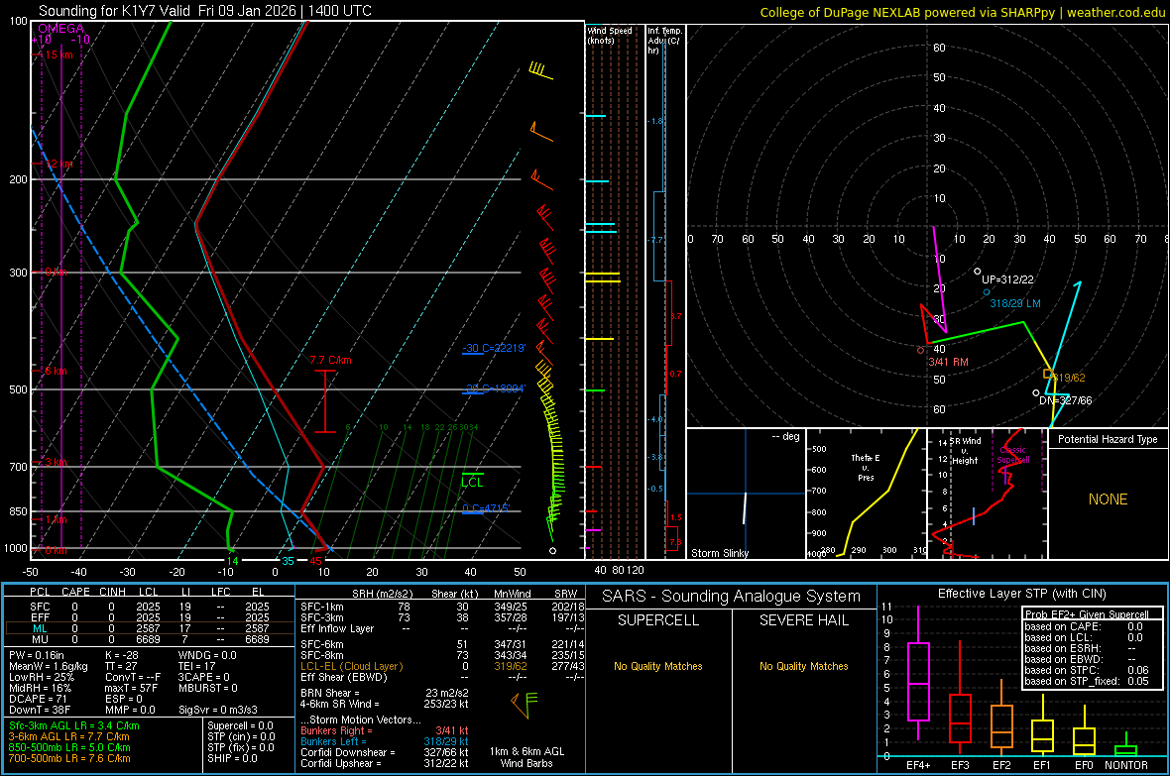Click 'DN=327/66' label on hodograph

pyautogui.click(x=1066, y=400)
